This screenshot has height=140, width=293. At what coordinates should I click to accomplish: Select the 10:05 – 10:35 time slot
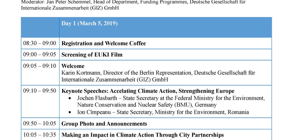pyautogui.click(x=40, y=135)
